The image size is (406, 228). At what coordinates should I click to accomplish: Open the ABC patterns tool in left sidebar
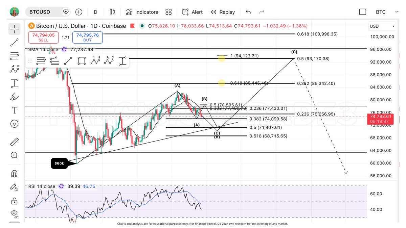tap(14, 69)
